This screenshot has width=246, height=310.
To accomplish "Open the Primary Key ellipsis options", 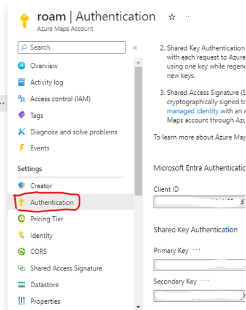I will click(x=196, y=250).
